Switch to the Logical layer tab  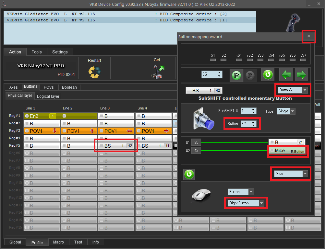48,96
